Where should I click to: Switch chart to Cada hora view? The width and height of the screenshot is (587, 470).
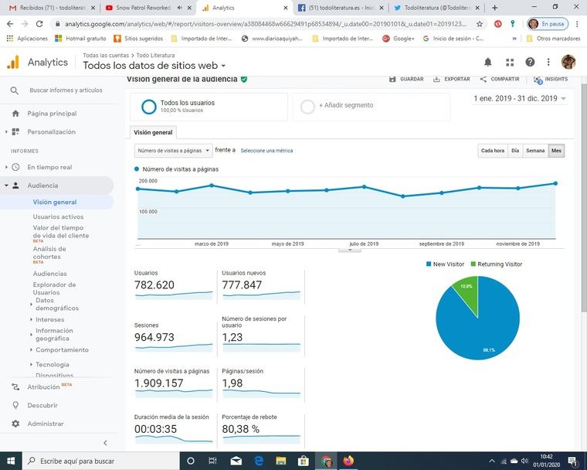click(x=492, y=151)
